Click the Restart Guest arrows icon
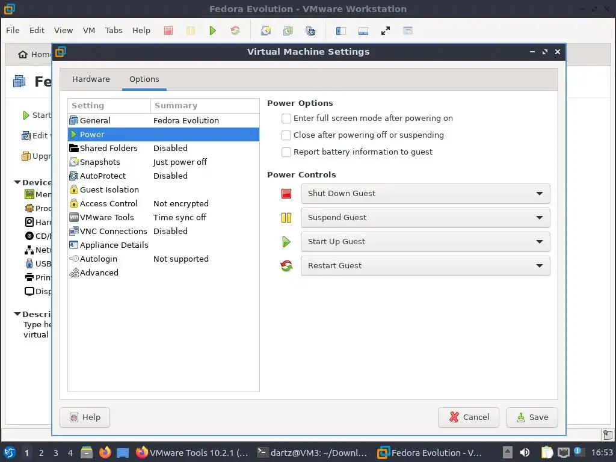Screen dimensions: 616x462 click(x=286, y=266)
